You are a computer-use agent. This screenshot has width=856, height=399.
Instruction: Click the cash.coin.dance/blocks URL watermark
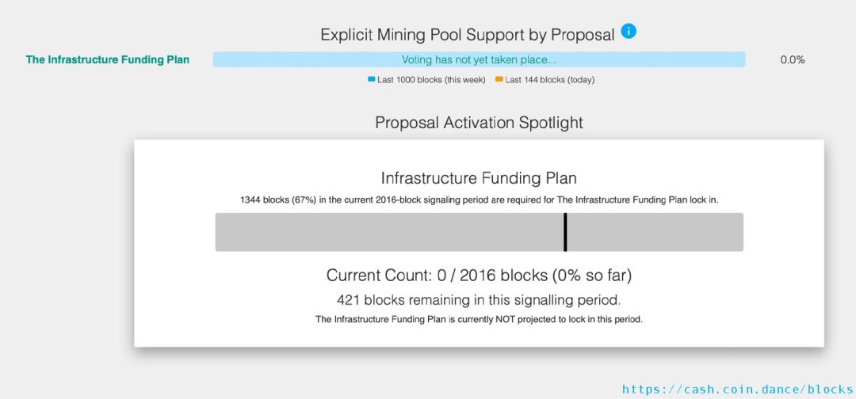point(737,389)
